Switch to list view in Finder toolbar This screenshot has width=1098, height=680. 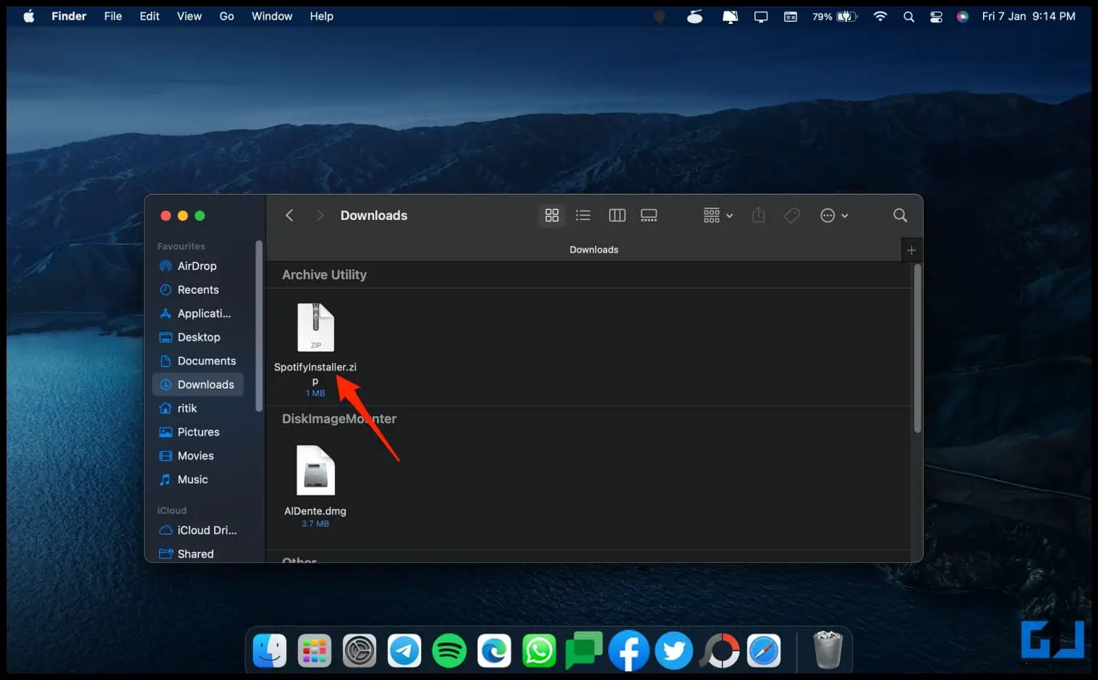pos(583,216)
